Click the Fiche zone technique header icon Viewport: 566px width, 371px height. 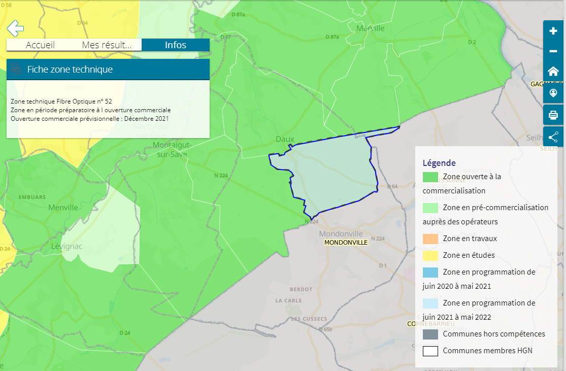click(16, 70)
